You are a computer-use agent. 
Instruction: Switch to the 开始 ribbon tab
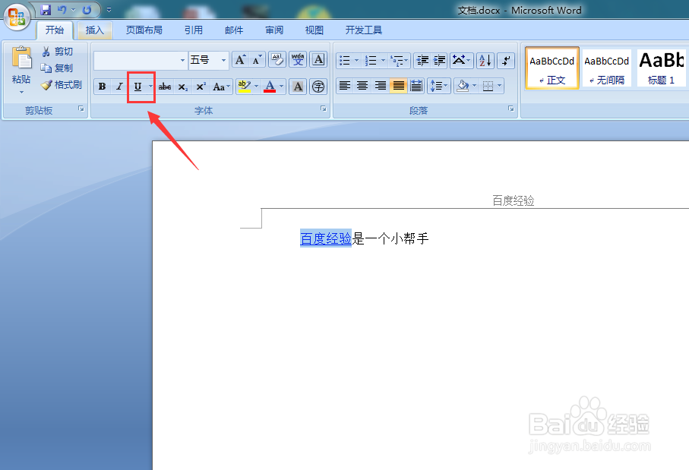55,30
